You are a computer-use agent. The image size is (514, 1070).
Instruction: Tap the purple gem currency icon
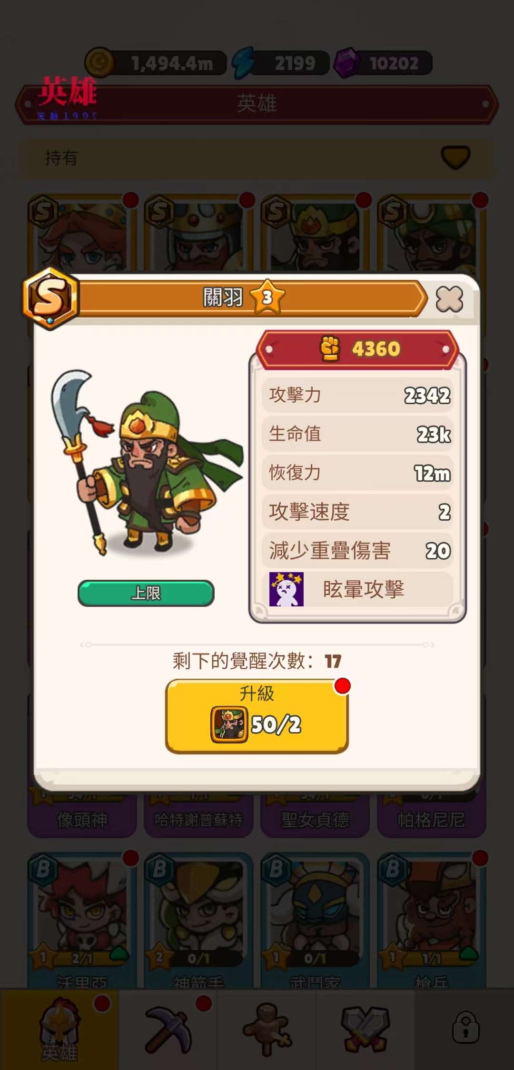point(347,63)
